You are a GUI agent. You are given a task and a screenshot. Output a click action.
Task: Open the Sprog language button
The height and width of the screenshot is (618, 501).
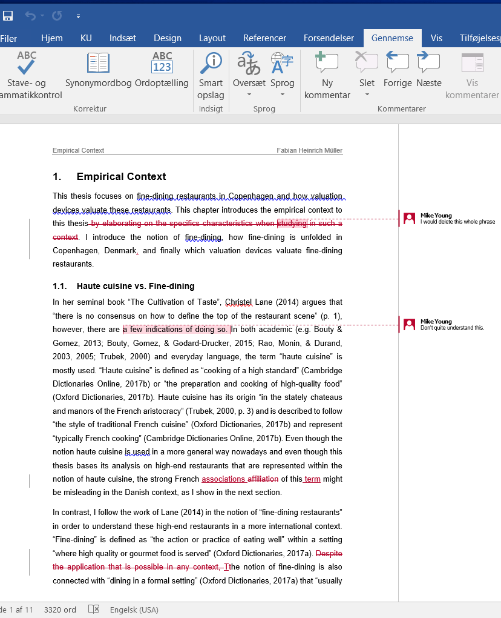tap(282, 69)
